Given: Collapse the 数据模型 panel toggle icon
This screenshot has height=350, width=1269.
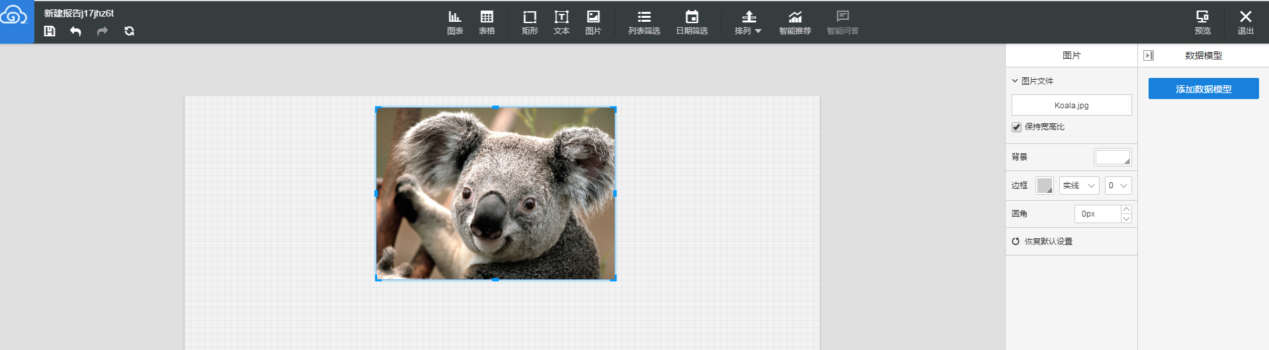Looking at the screenshot, I should click(1149, 55).
